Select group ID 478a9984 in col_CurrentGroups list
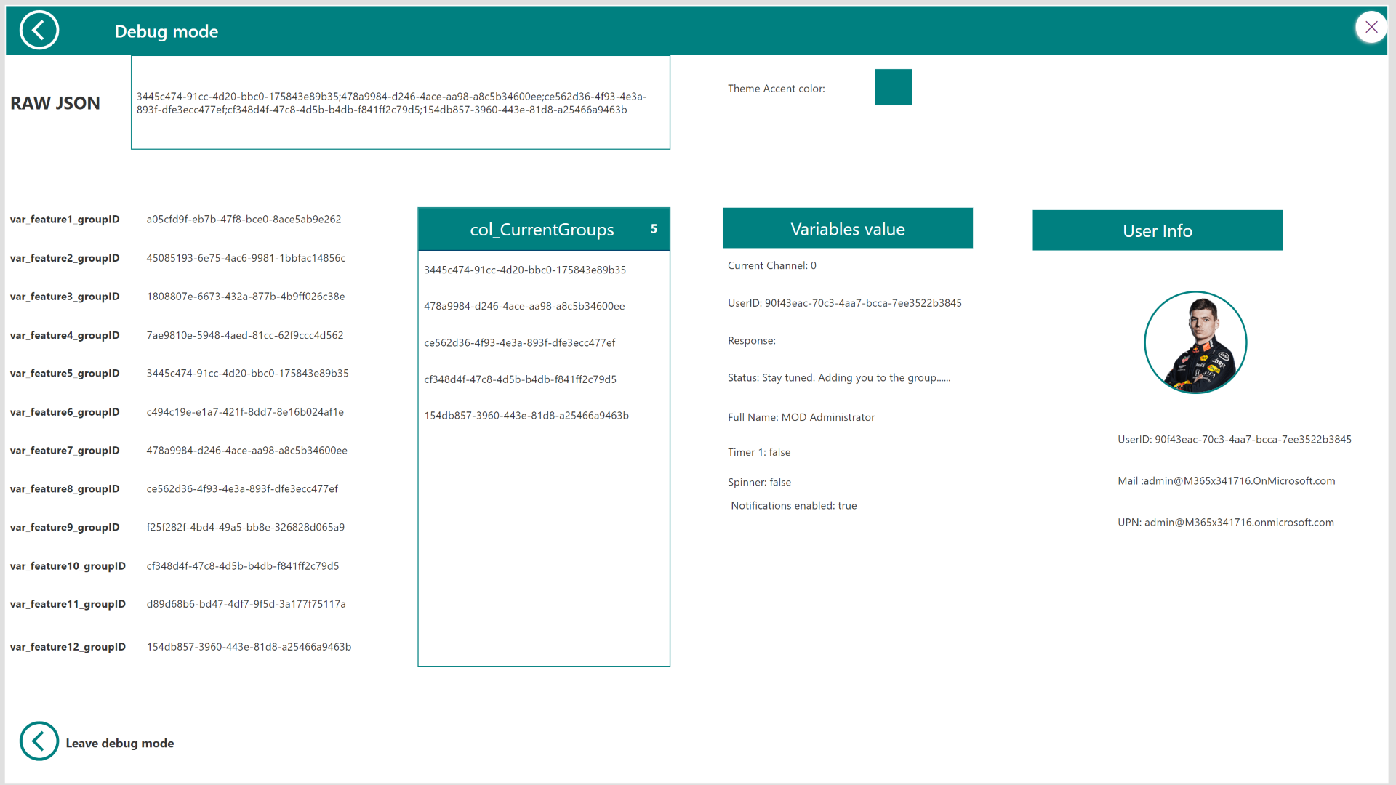Viewport: 1396px width, 785px height. point(524,306)
